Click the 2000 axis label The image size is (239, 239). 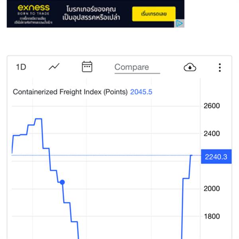tap(212, 189)
